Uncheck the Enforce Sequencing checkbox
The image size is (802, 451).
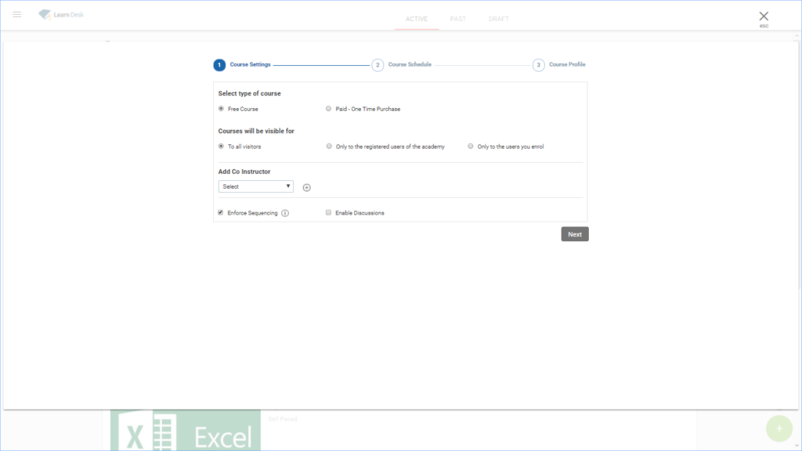pos(222,212)
